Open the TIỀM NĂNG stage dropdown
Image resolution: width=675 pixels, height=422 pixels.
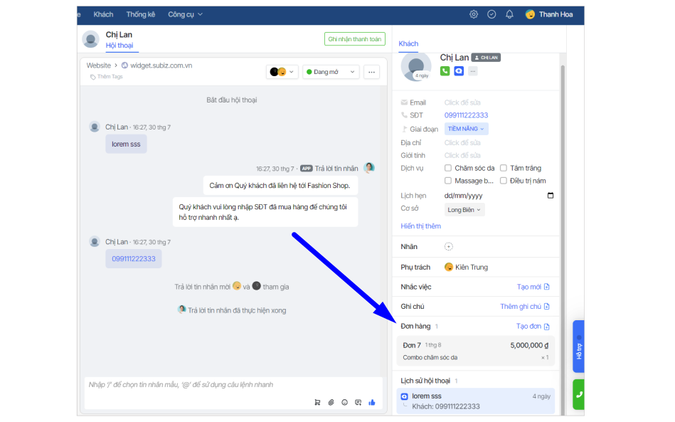coord(467,129)
